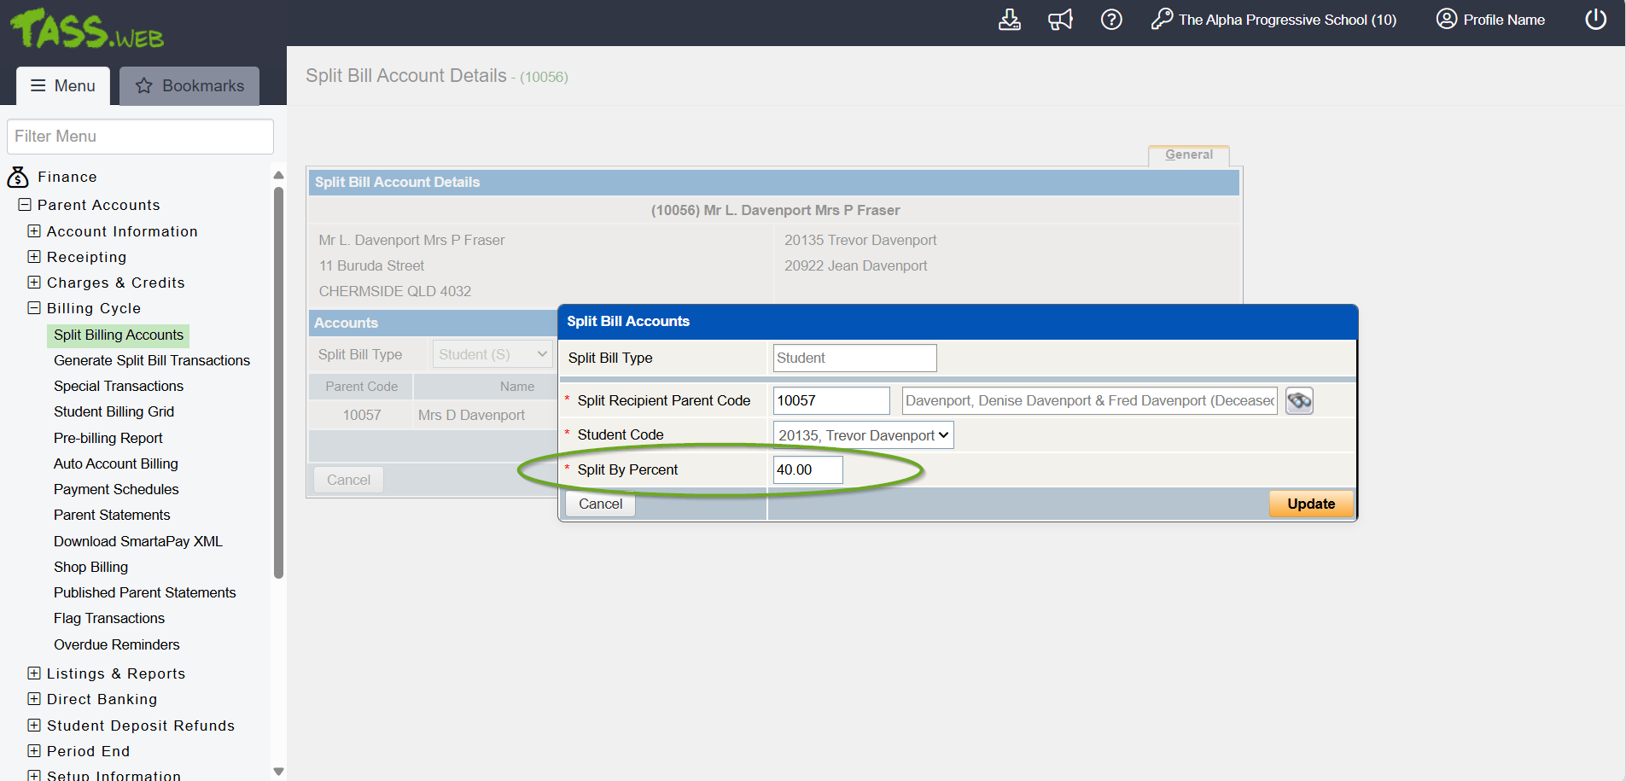Click the download icon in top bar
Screen dimensions: 1626x781
tap(1009, 20)
